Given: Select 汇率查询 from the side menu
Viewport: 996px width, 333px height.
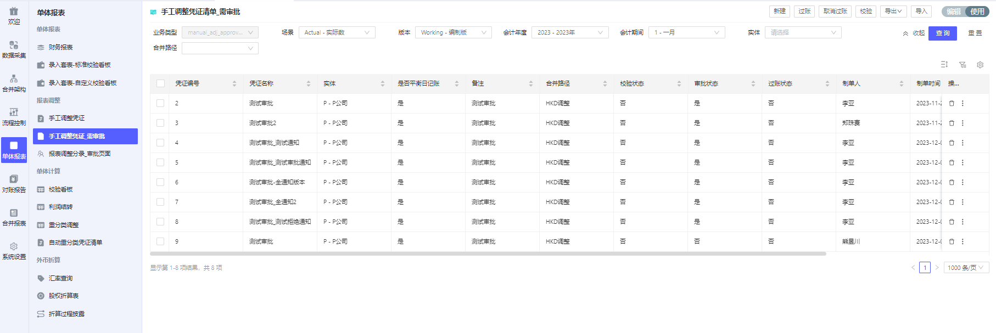Looking at the screenshot, I should point(60,278).
